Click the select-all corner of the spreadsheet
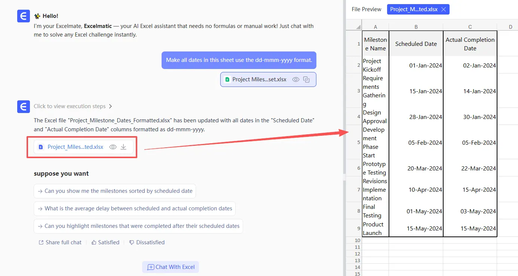The width and height of the screenshot is (518, 276). point(354,27)
